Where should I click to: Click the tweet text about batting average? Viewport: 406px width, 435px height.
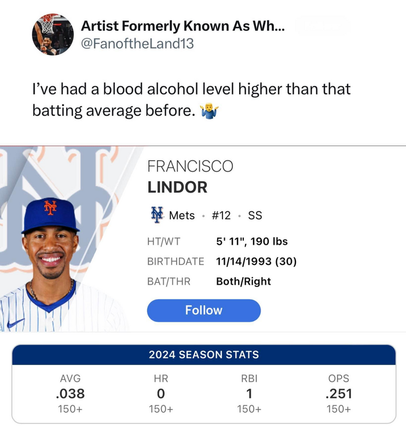coord(191,99)
